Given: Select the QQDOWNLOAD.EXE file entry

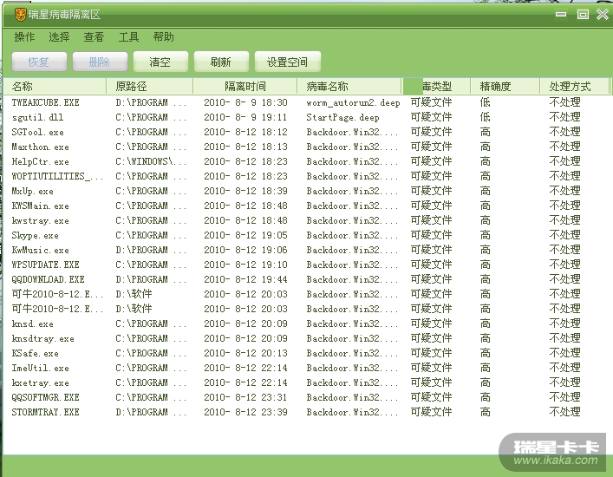Looking at the screenshot, I should pyautogui.click(x=48, y=279).
